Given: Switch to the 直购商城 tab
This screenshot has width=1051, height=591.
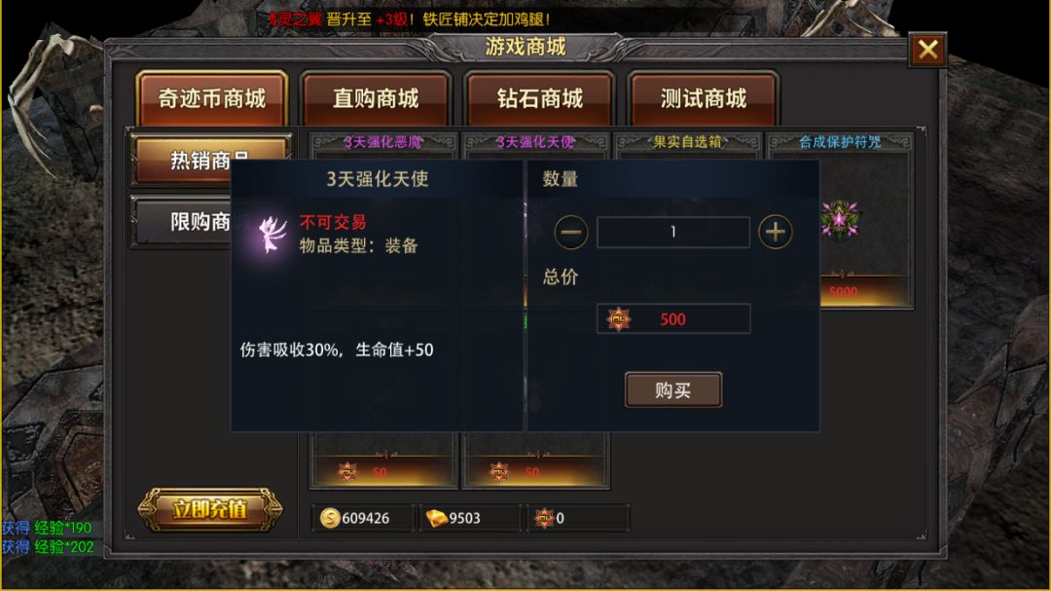Looking at the screenshot, I should coord(376,98).
